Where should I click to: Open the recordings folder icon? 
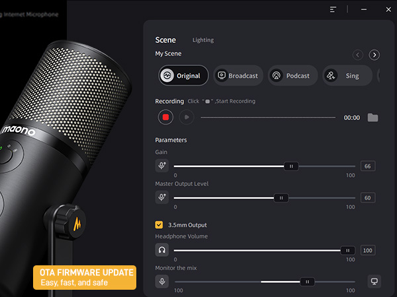[x=373, y=117]
